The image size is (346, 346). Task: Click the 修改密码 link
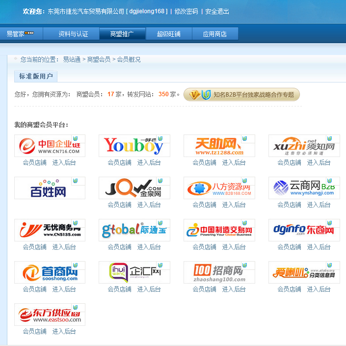[x=186, y=11]
